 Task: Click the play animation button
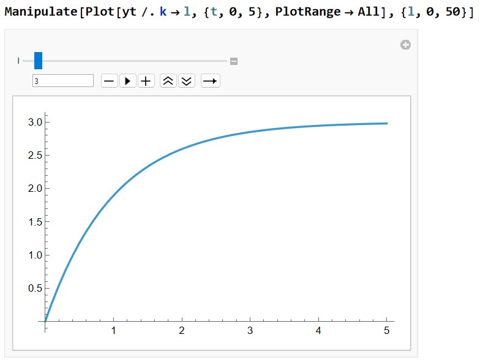pos(128,81)
